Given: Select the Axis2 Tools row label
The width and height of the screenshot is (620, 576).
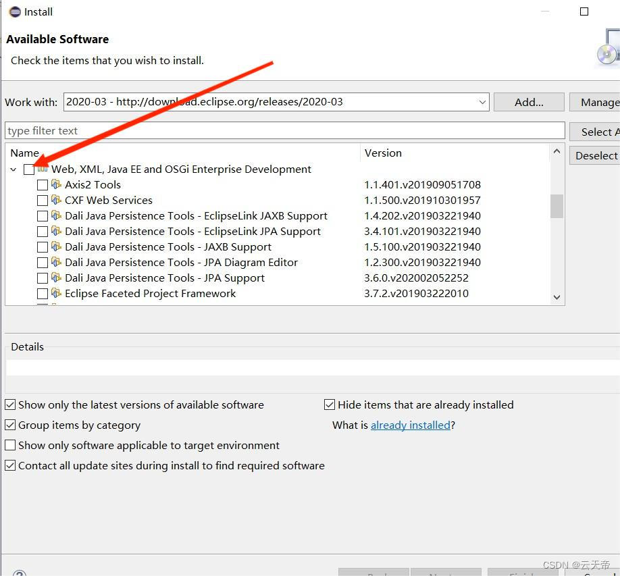Looking at the screenshot, I should [x=93, y=184].
